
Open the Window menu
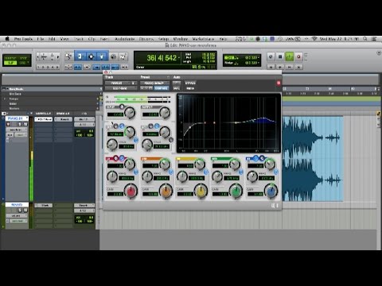click(x=181, y=39)
